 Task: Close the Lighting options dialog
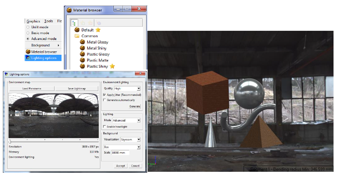coord(140,73)
